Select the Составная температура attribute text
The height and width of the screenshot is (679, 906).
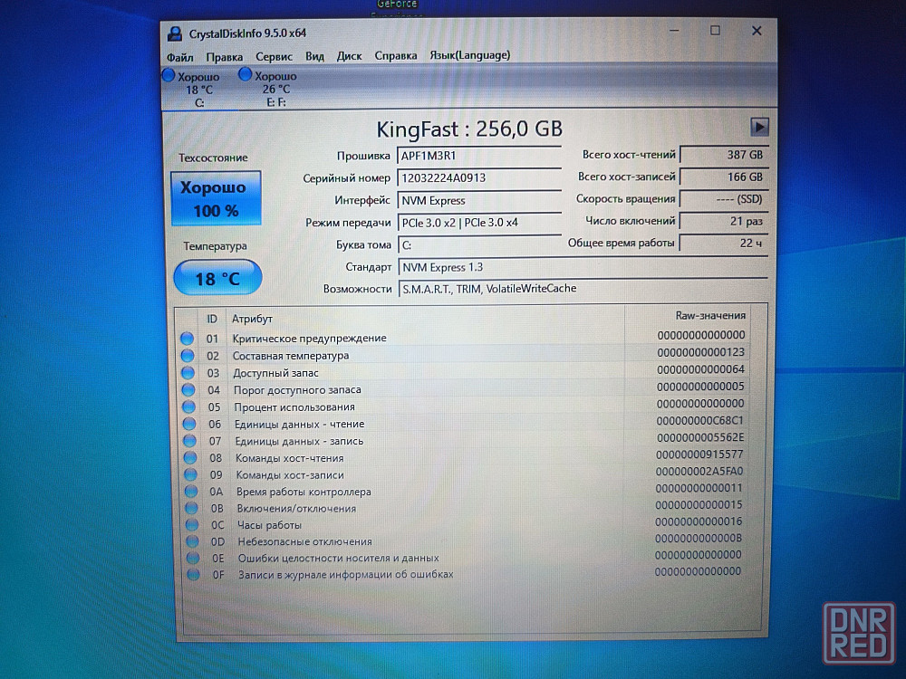pos(291,356)
